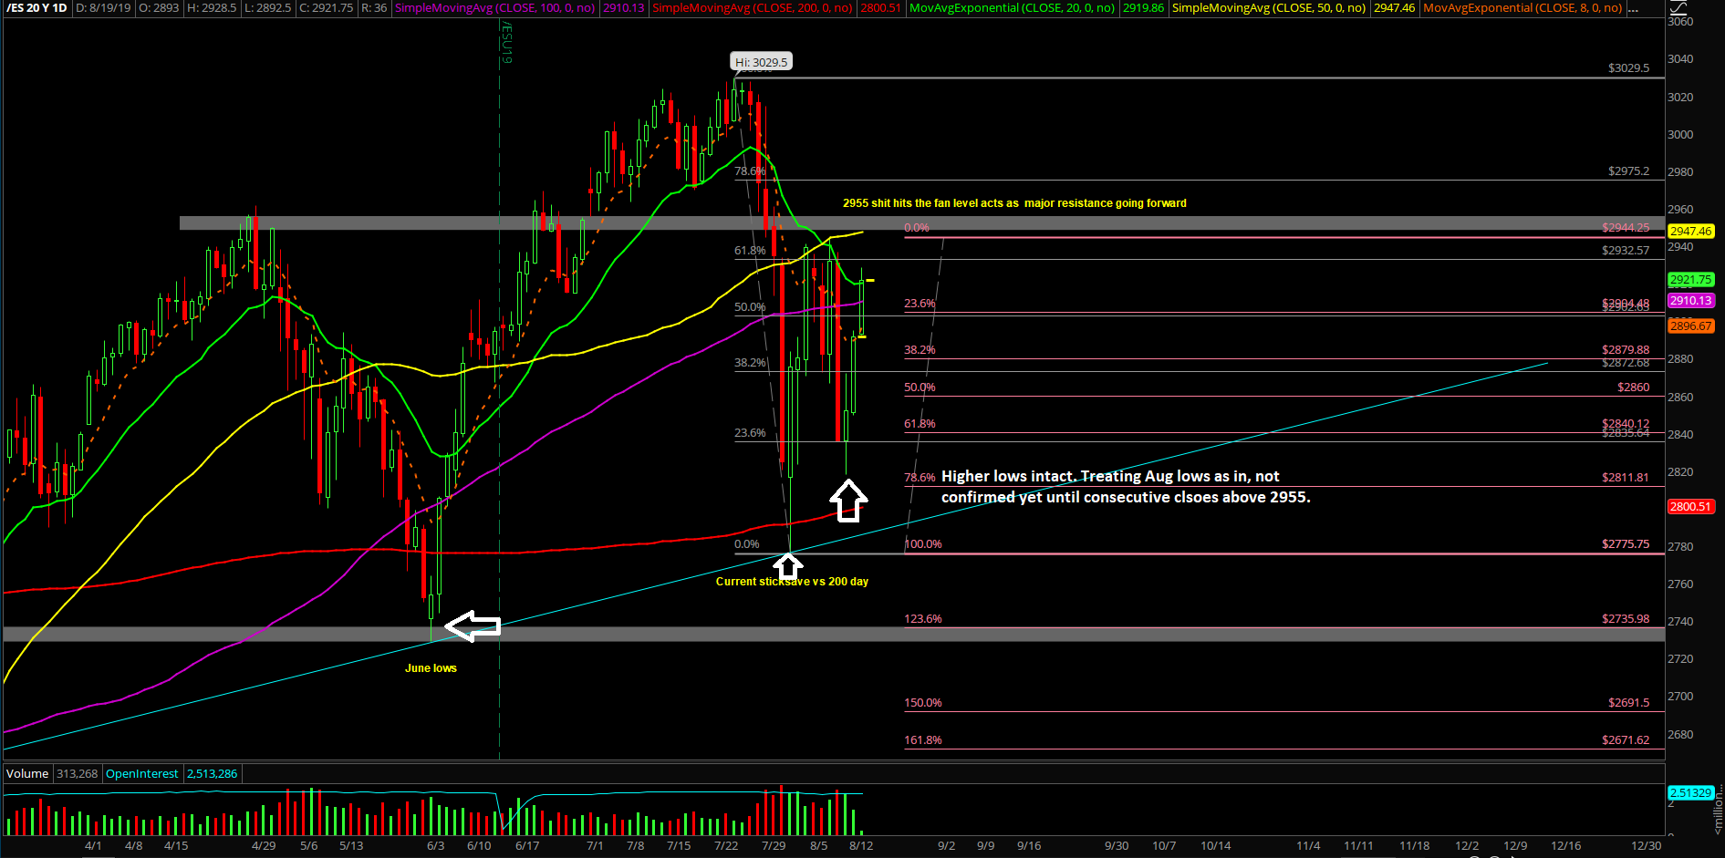Click the 2680 price axis tick
The height and width of the screenshot is (858, 1725).
(x=1680, y=735)
